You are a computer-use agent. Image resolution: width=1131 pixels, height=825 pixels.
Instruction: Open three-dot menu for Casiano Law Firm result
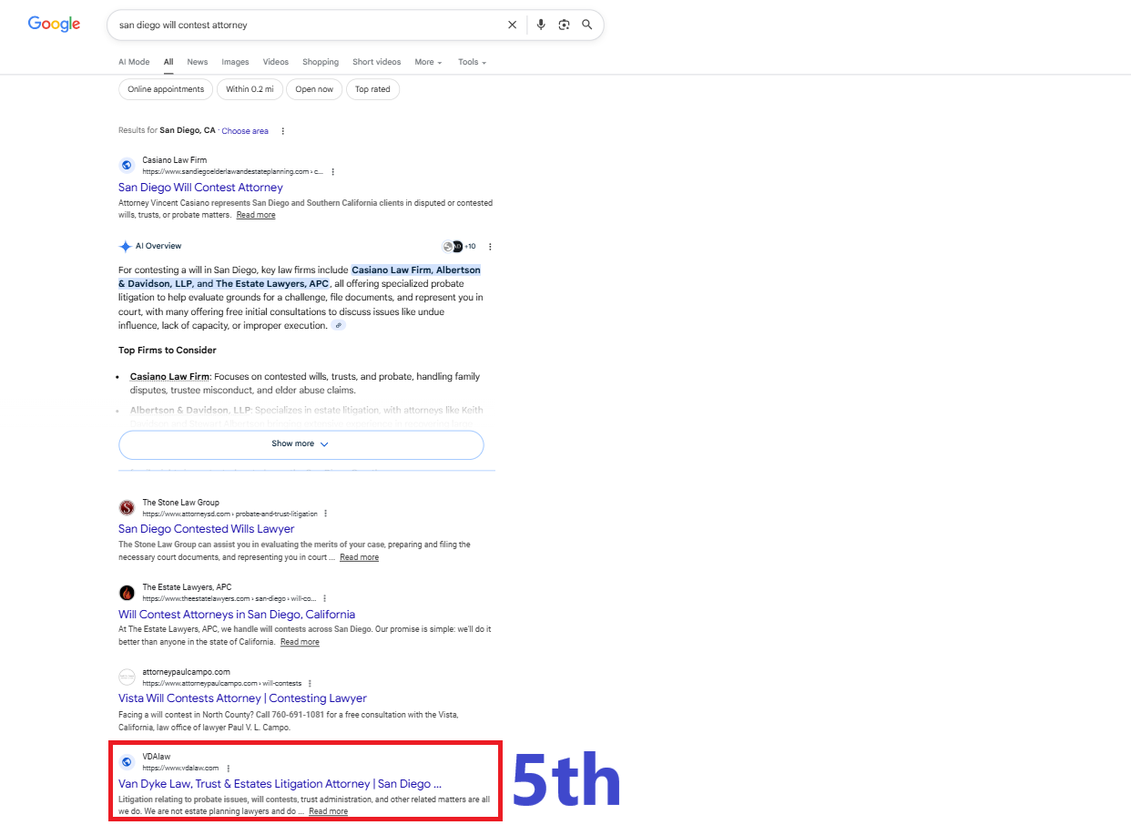point(333,171)
